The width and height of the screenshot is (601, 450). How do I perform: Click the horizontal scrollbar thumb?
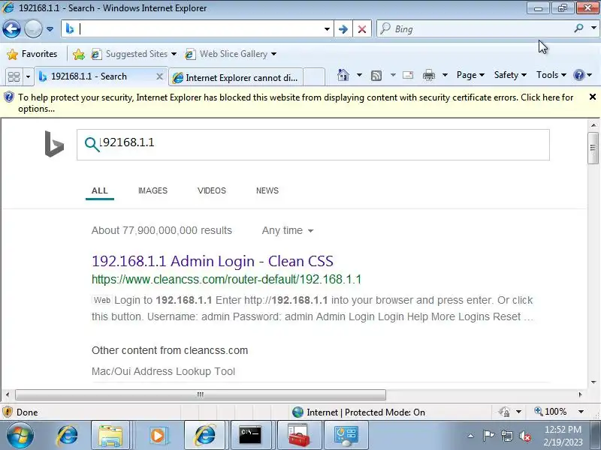(200, 394)
